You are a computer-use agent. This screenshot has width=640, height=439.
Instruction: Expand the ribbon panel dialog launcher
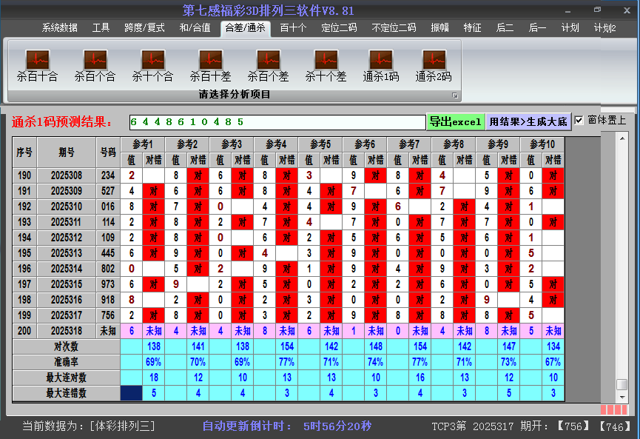pyautogui.click(x=455, y=95)
